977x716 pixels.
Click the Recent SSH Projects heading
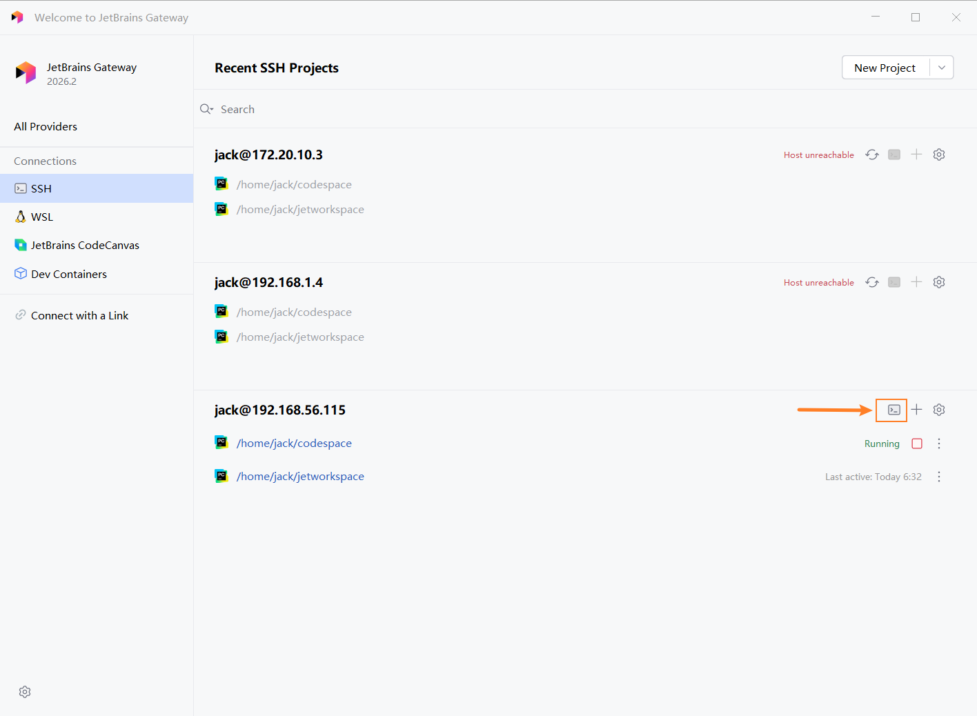coord(277,68)
